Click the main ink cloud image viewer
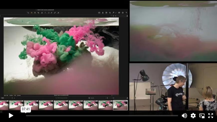 pyautogui.click(x=61, y=56)
